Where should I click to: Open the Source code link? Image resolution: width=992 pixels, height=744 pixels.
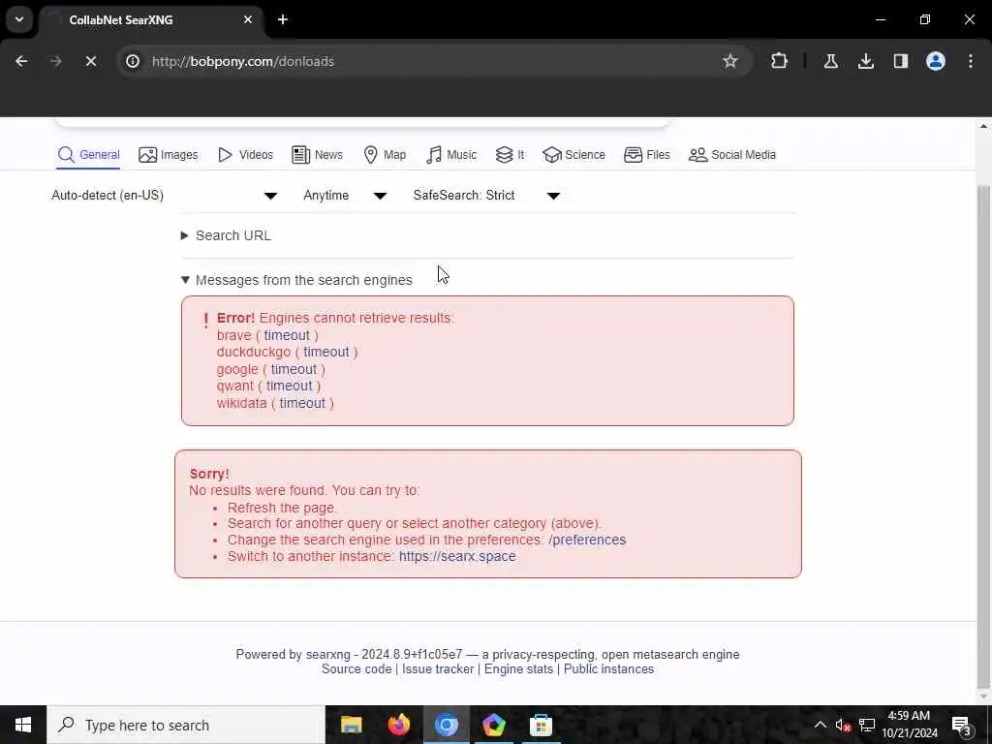(x=356, y=668)
